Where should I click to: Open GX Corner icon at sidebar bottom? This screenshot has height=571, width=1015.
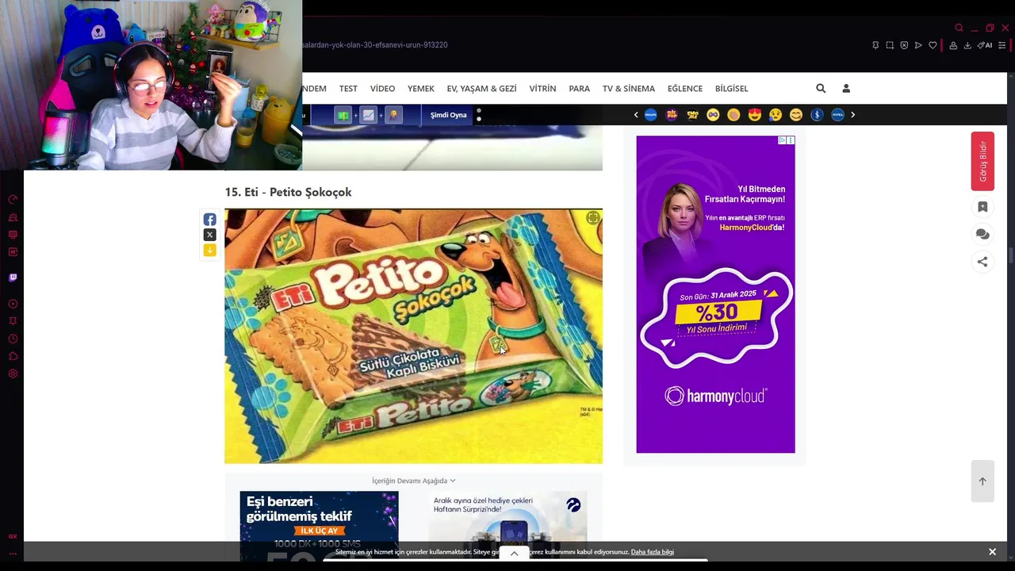coord(13,537)
